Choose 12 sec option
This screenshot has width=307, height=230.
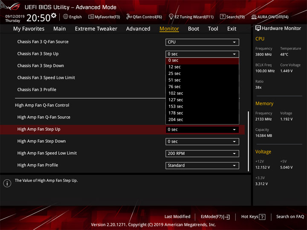coord(202,67)
